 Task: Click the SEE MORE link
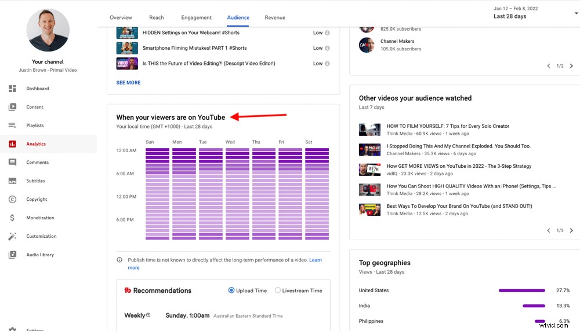(x=128, y=83)
